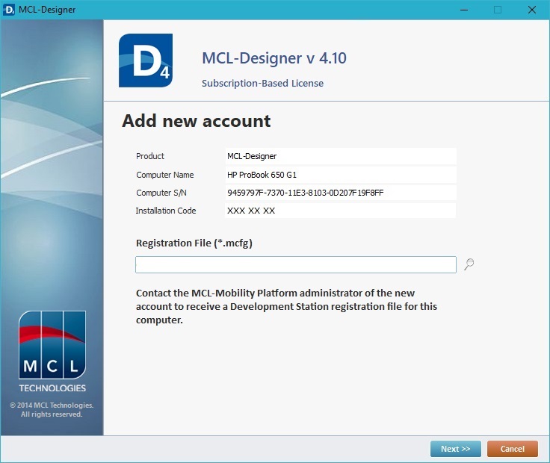Click the magnifier browse icon for registration file

[469, 264]
